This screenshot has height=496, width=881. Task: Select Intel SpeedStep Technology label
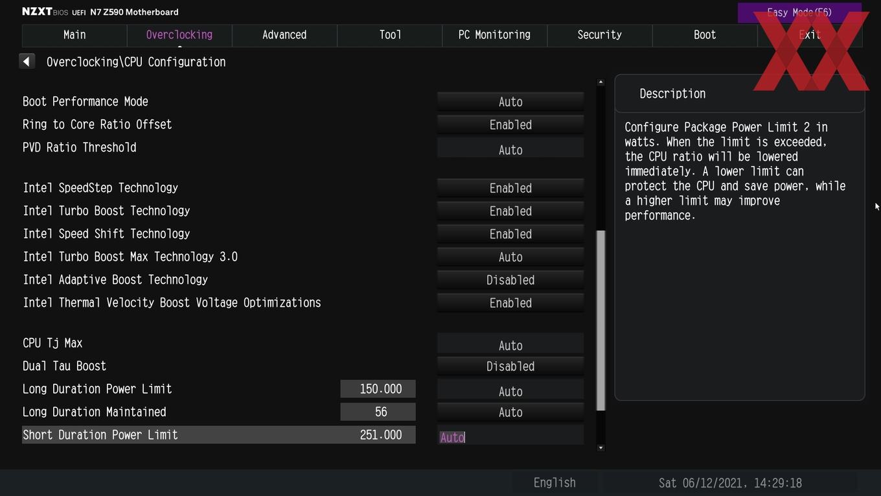click(x=100, y=188)
